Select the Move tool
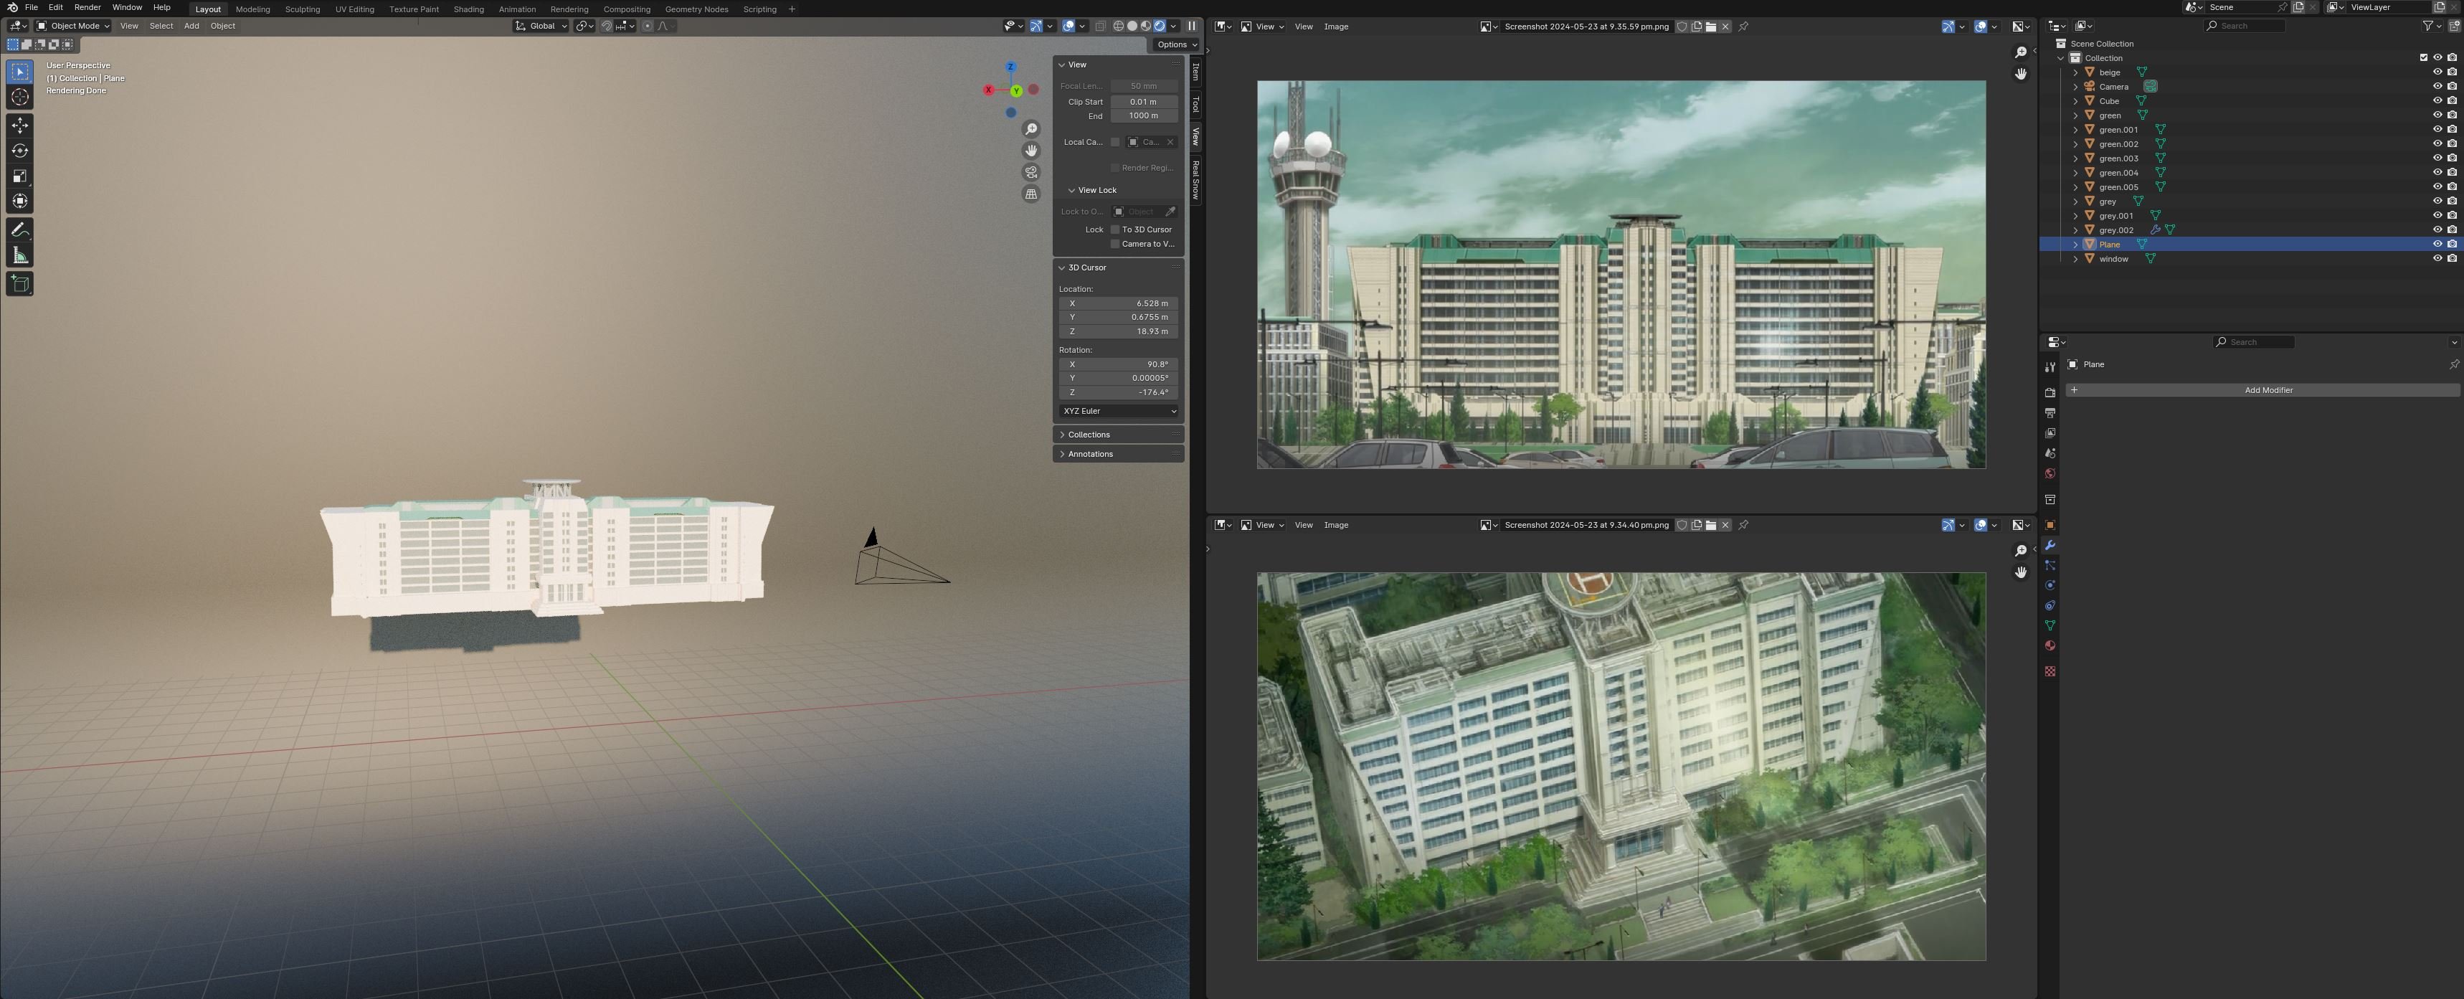 pyautogui.click(x=20, y=126)
